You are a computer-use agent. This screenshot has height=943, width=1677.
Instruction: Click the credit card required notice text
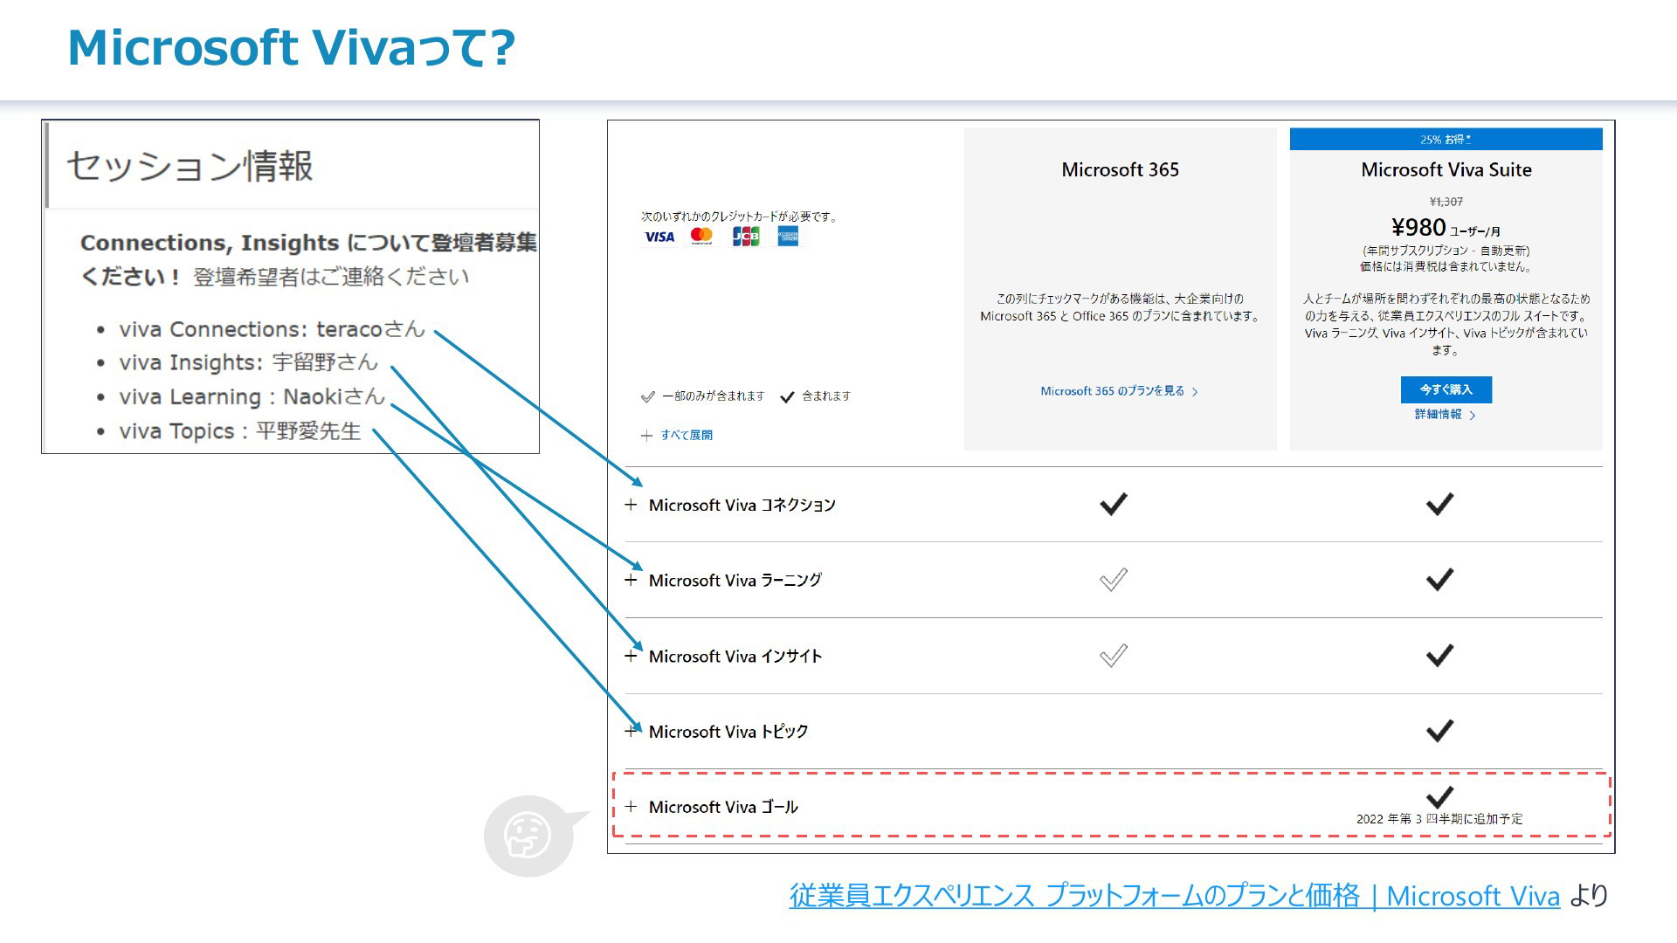click(739, 217)
